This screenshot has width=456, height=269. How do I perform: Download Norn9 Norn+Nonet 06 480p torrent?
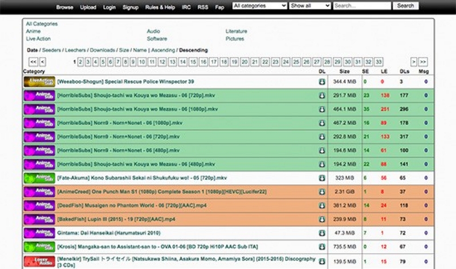click(321, 150)
